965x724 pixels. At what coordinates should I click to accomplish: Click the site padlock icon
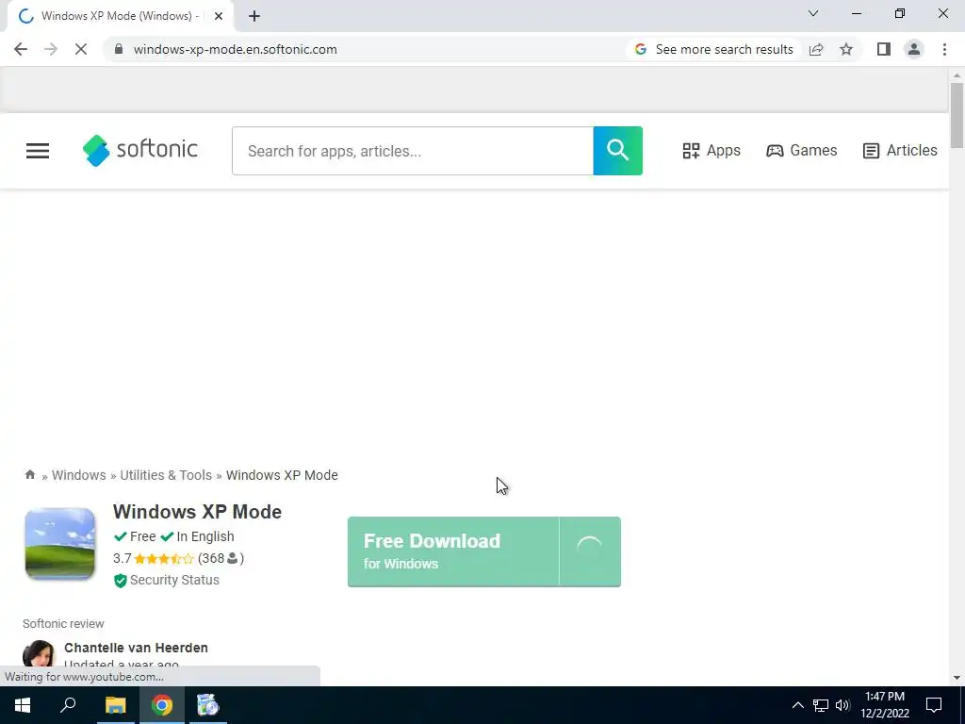click(119, 49)
